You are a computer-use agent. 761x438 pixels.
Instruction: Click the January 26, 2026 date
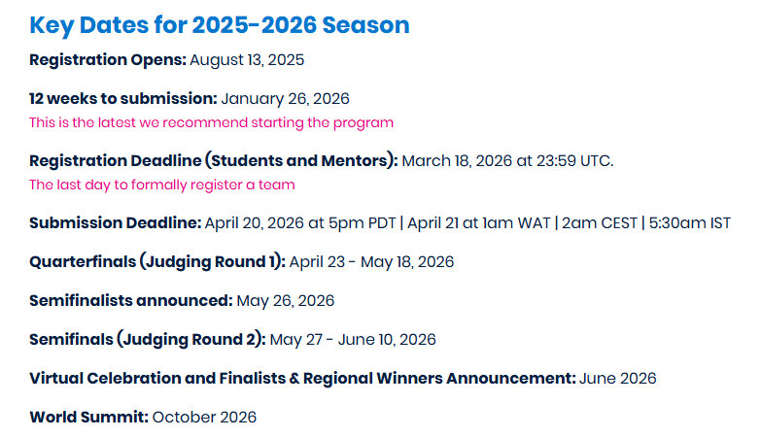tap(286, 99)
